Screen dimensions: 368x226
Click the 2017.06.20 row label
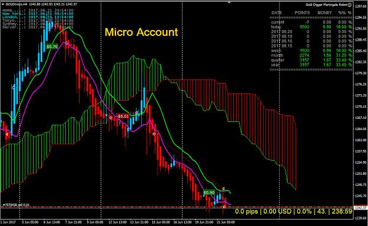(281, 32)
